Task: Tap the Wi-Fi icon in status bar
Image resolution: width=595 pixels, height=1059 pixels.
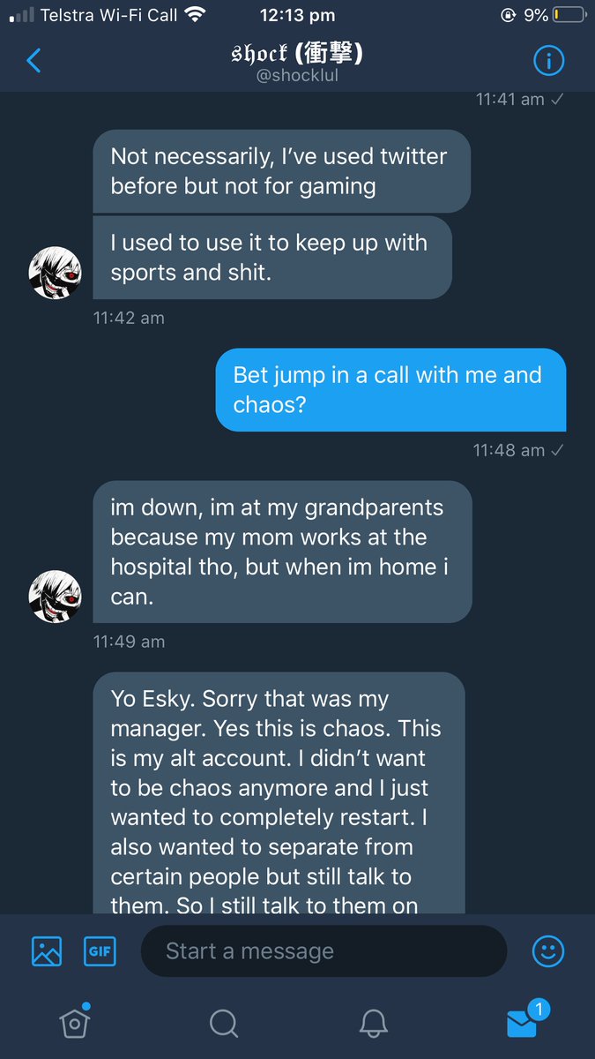Action: tap(196, 15)
